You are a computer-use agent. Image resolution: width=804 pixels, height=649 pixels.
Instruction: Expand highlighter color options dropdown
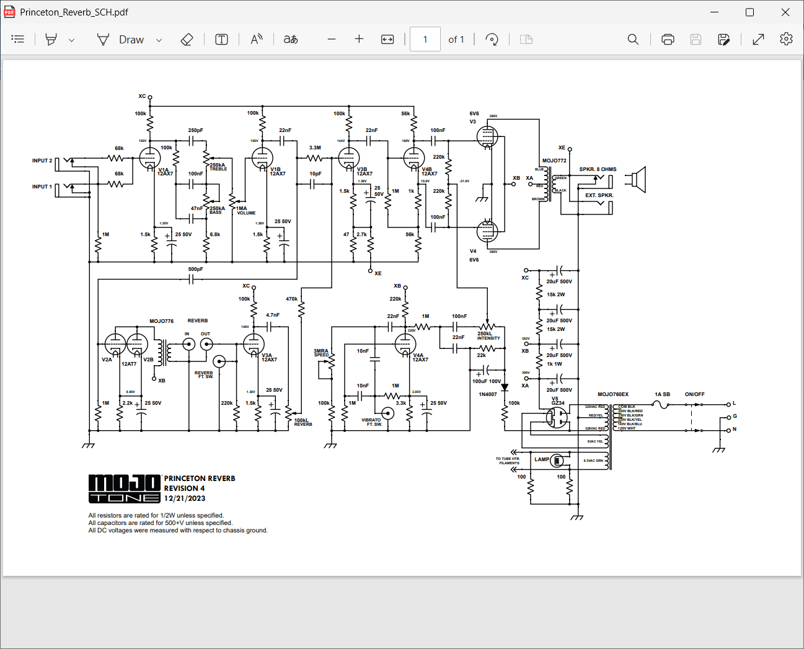(71, 40)
